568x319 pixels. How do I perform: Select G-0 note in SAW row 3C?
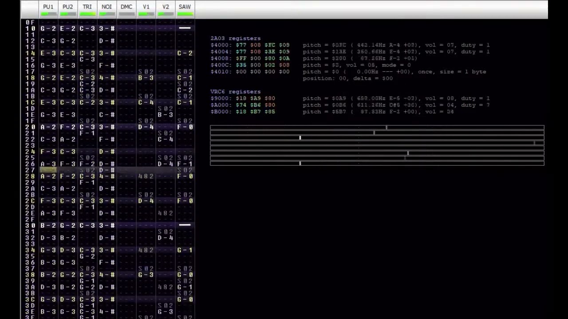click(185, 300)
